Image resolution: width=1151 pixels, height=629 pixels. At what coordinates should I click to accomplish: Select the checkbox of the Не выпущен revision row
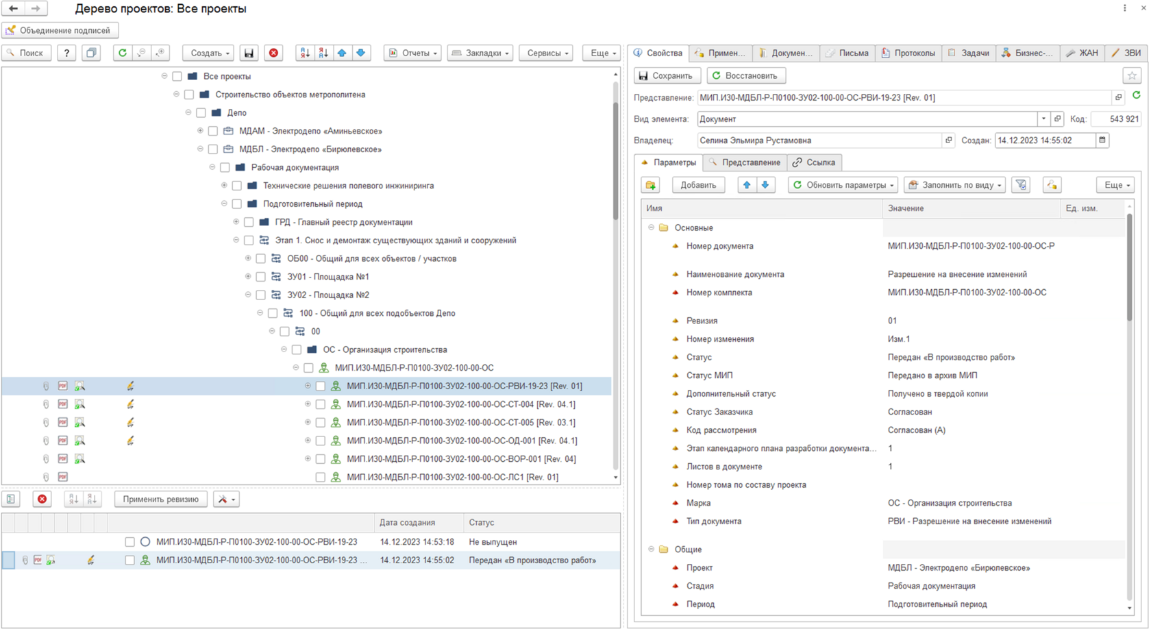129,542
